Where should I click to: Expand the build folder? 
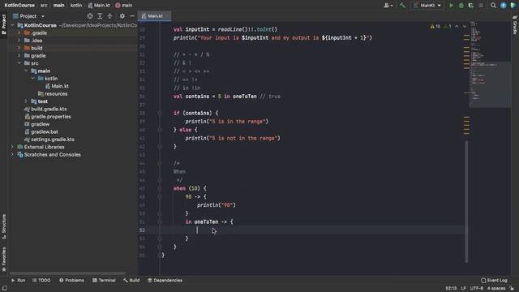click(x=19, y=48)
